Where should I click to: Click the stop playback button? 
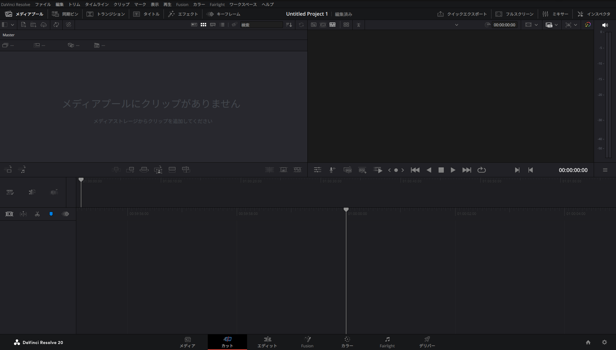[x=441, y=170]
